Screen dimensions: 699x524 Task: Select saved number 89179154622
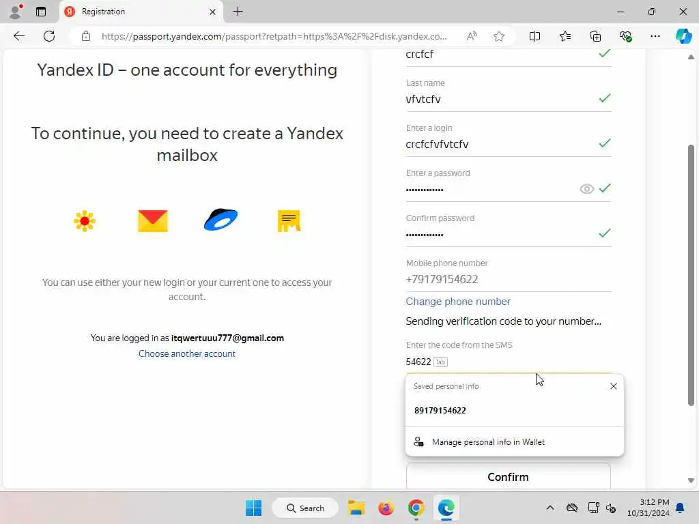tap(514, 410)
